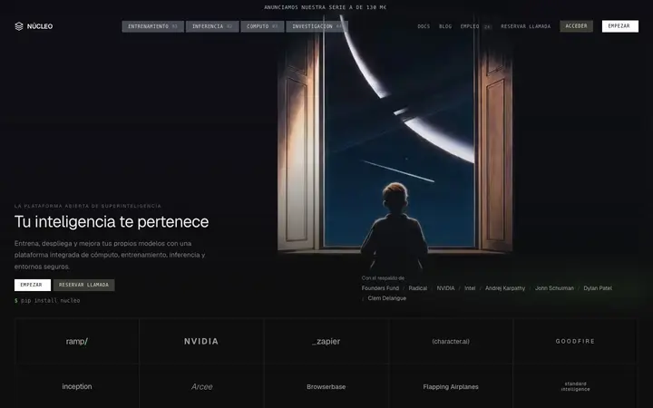Click Andrej Karpathy in backers list
This screenshot has height=408, width=653.
505,288
